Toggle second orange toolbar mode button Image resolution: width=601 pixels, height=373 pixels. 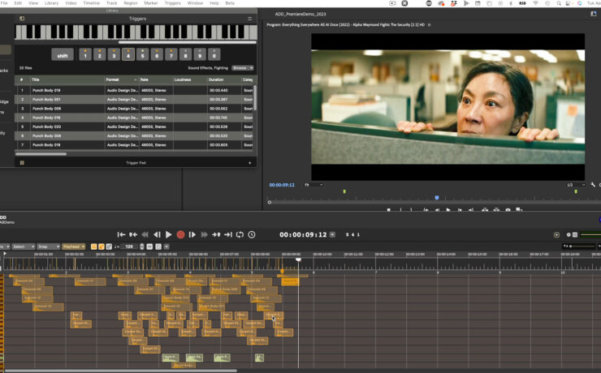(x=102, y=247)
